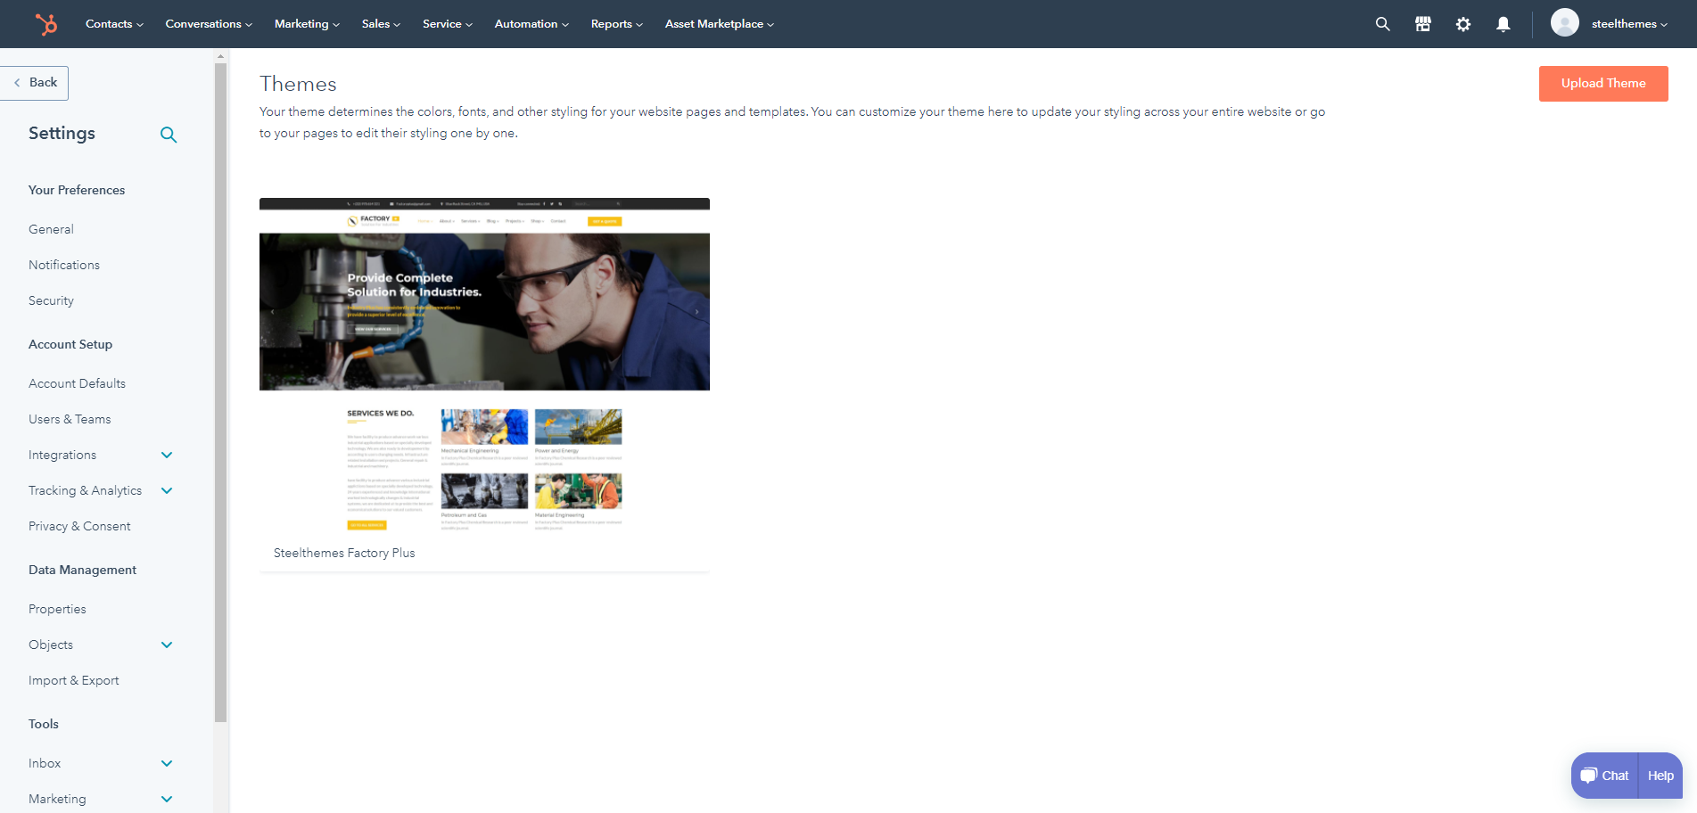
Task: Expand Tracking & Analytics submenu
Action: 167,490
